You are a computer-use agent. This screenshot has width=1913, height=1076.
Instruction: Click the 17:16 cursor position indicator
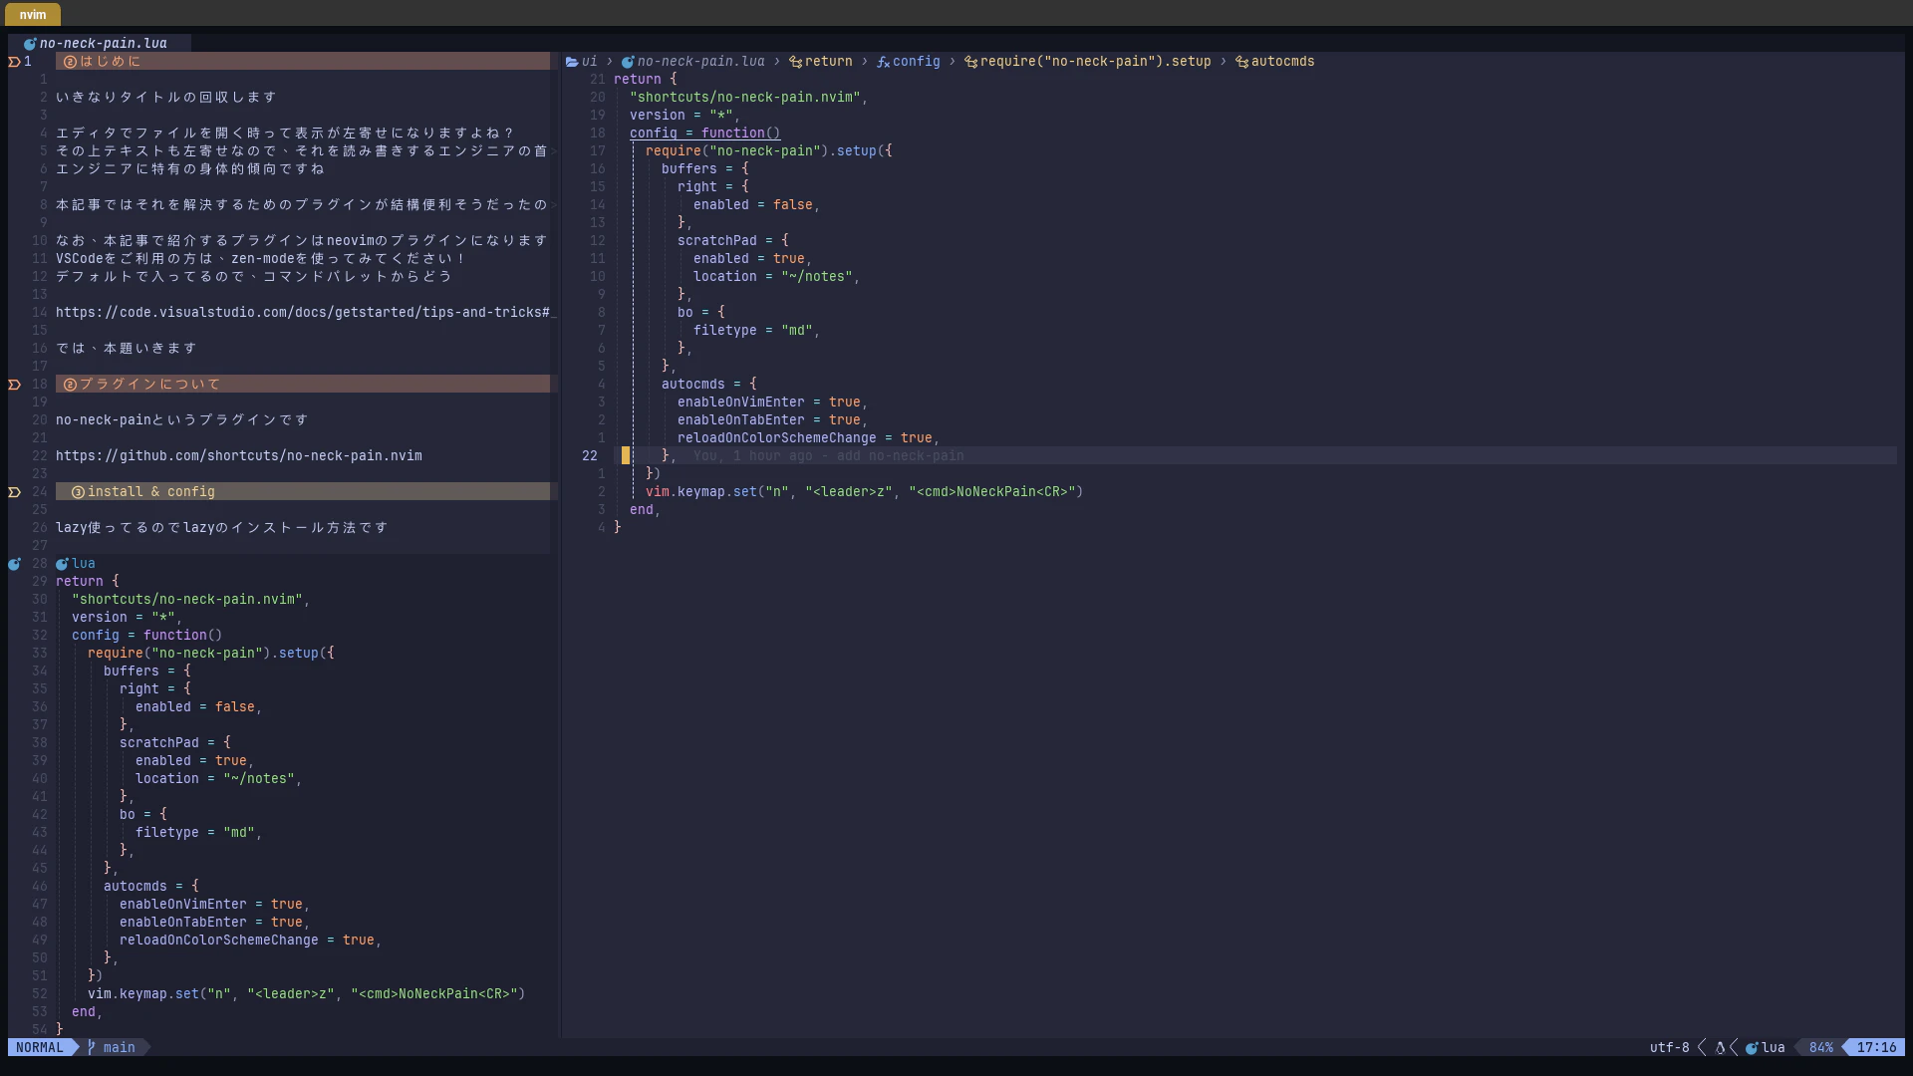[1877, 1047]
